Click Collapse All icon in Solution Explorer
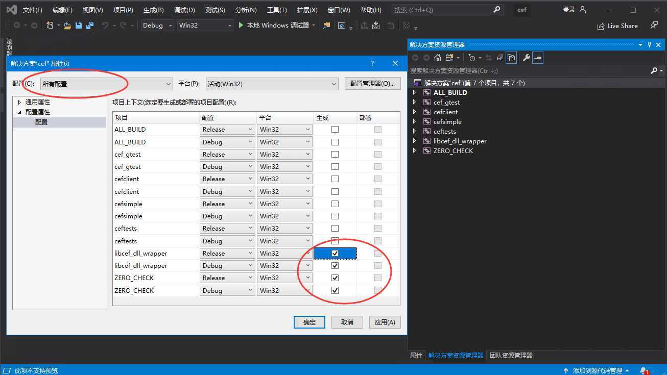667x375 pixels. [500, 58]
